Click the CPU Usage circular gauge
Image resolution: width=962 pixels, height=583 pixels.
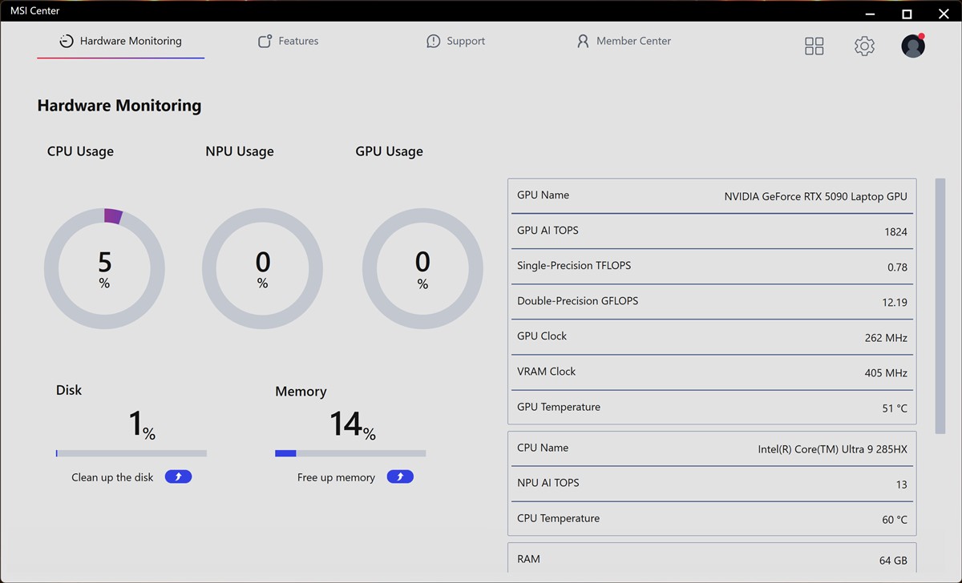click(x=104, y=269)
